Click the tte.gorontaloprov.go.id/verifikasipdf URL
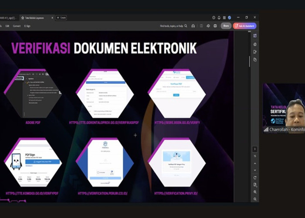305x218 pixels. (x=104, y=123)
